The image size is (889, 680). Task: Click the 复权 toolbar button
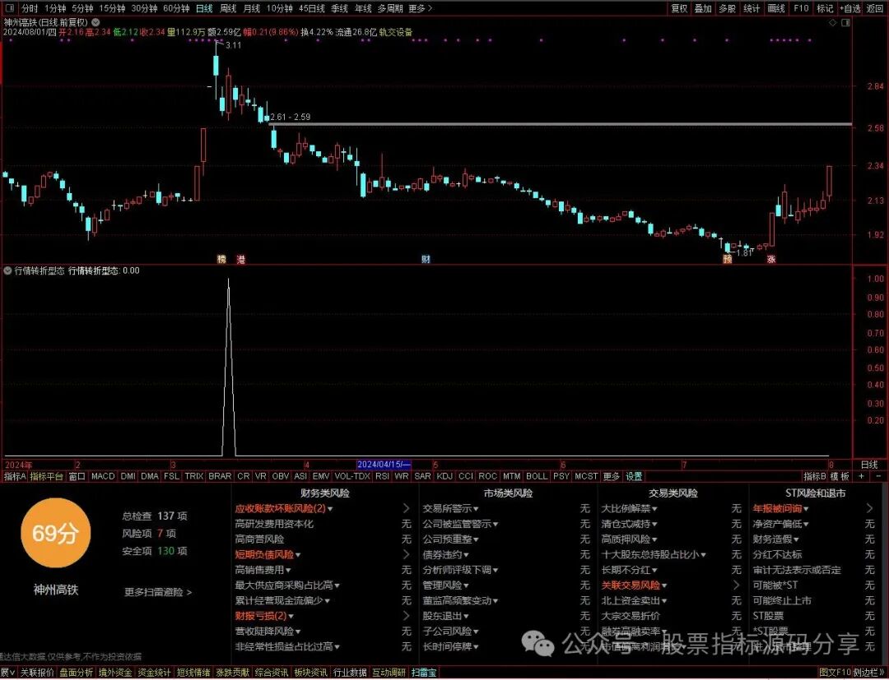tap(679, 8)
